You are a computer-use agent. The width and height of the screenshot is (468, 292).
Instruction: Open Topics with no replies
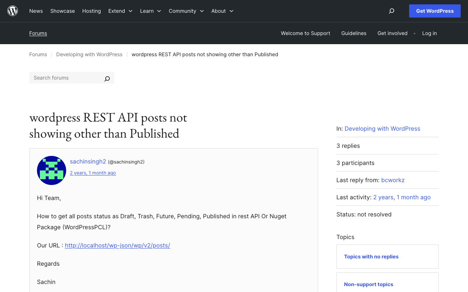tap(371, 257)
